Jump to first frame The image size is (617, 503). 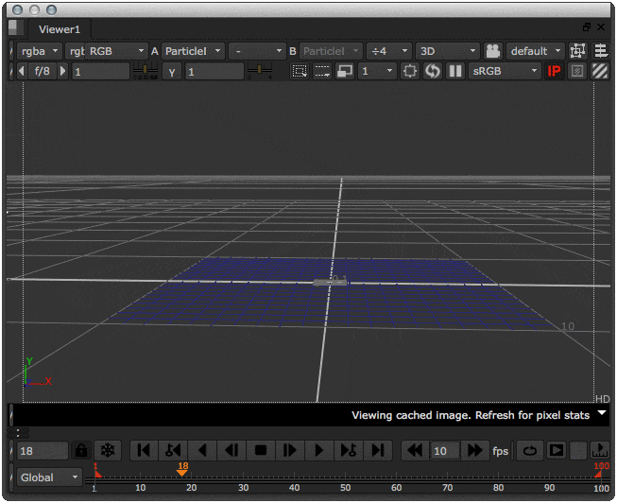click(x=144, y=451)
